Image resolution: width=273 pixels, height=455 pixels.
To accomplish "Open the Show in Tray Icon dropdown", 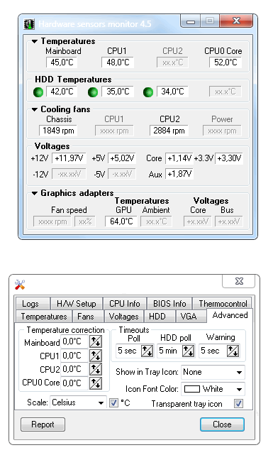I will pos(213,372).
